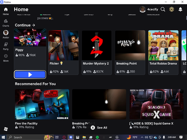Open the search magnifier icon
Screen dimensions: 187x140
[163, 9]
